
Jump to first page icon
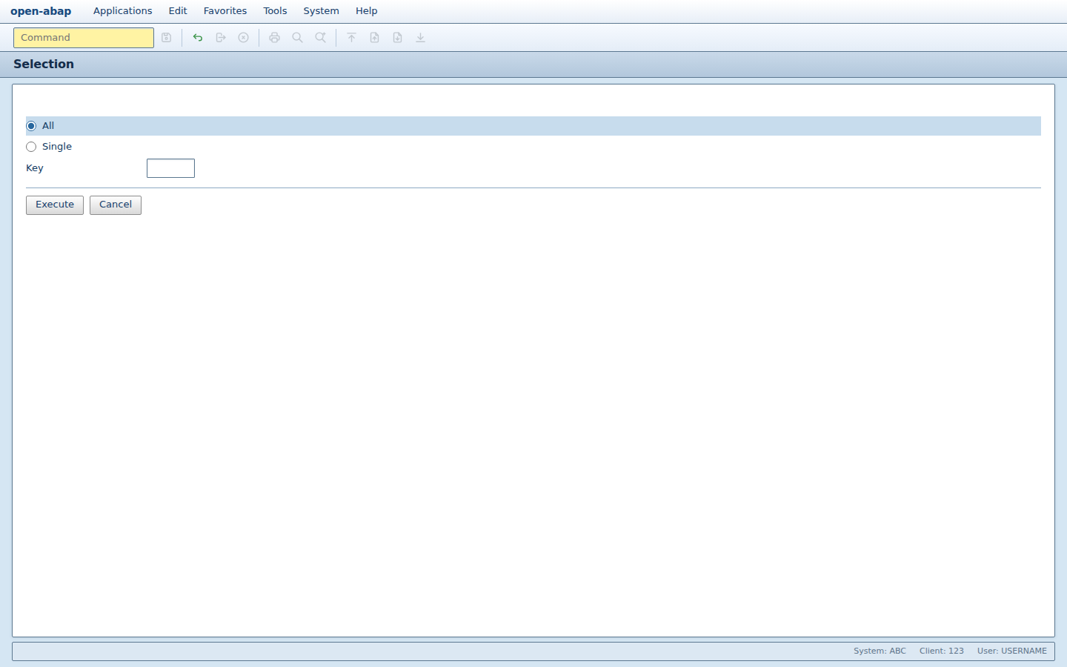coord(352,38)
